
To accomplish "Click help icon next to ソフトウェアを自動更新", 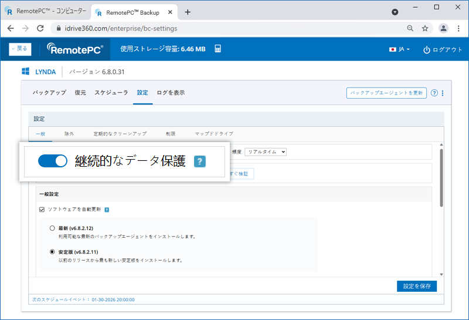I will (x=107, y=210).
